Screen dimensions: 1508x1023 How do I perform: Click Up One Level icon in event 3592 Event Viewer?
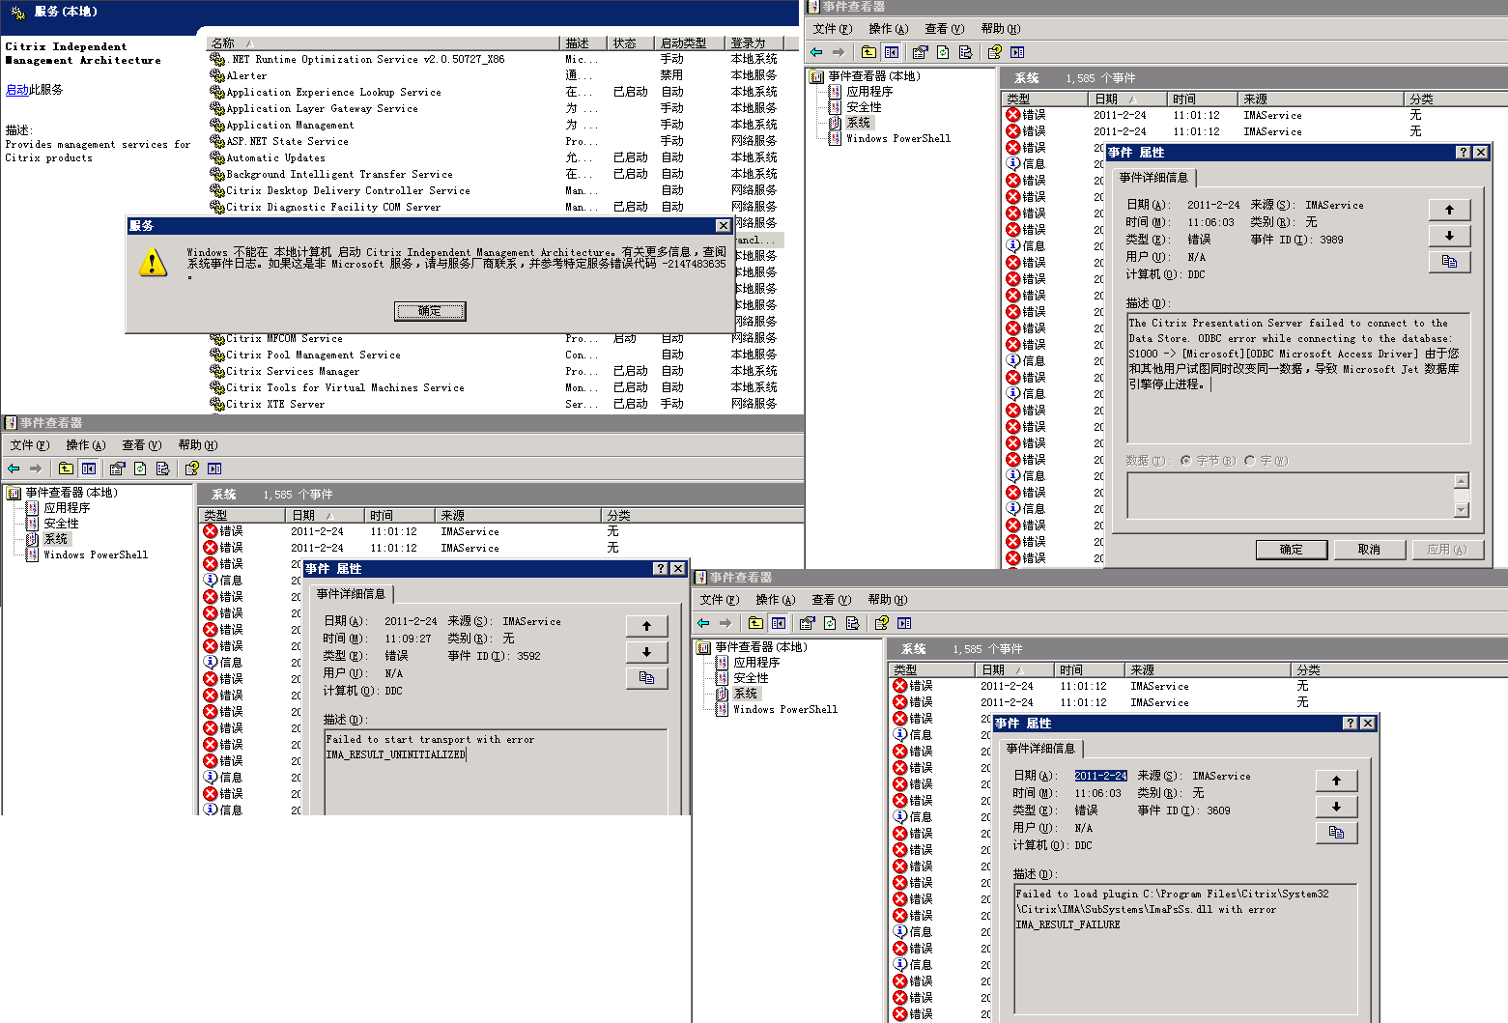click(x=66, y=469)
